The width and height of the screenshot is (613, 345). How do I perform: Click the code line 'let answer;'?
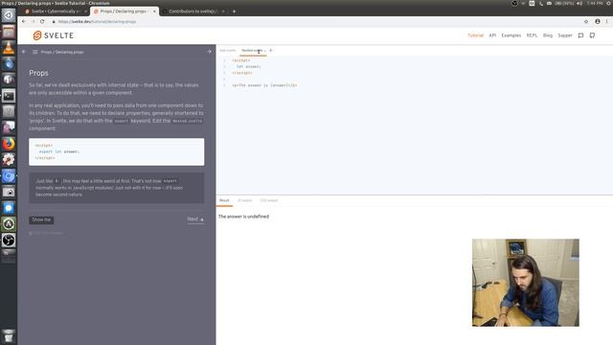point(249,67)
